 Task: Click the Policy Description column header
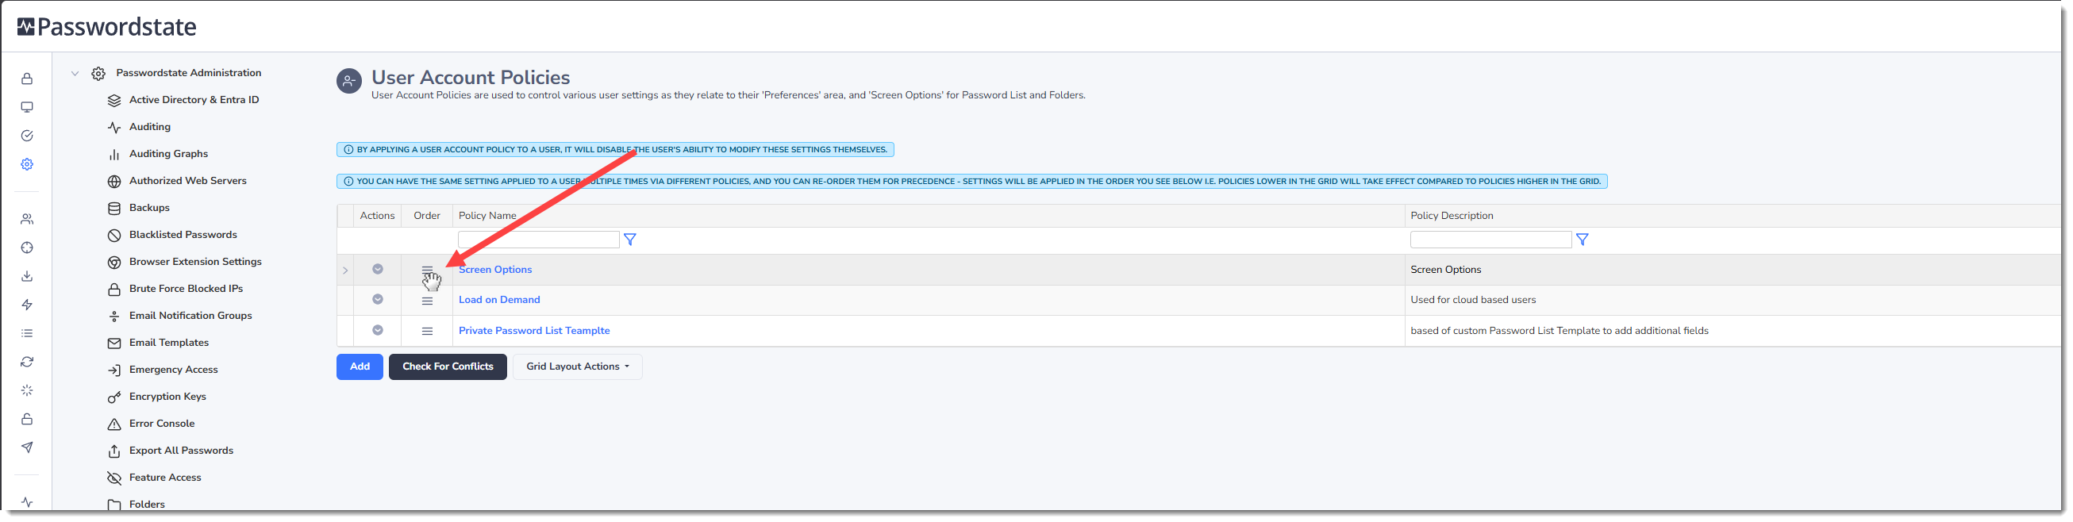click(1452, 216)
